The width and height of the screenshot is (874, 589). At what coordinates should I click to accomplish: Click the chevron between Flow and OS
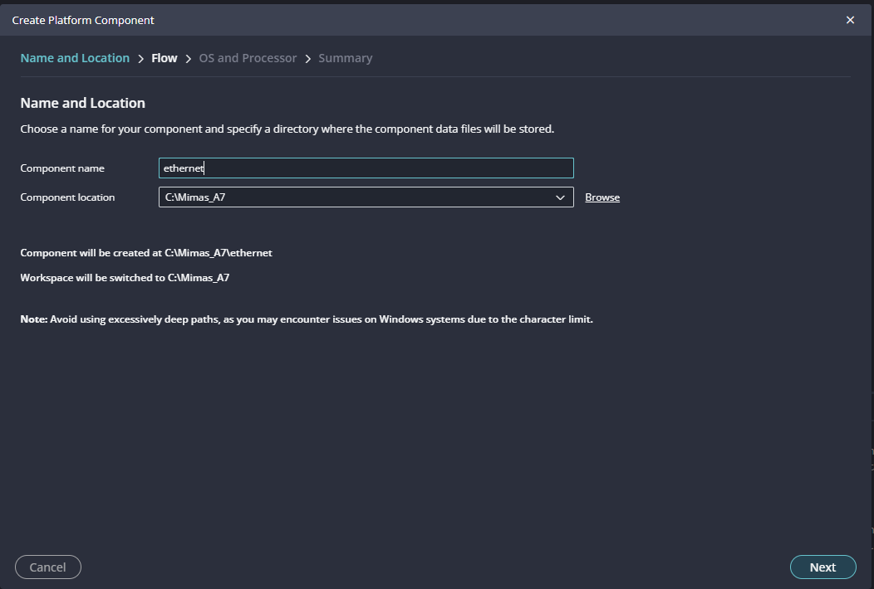pyautogui.click(x=189, y=59)
